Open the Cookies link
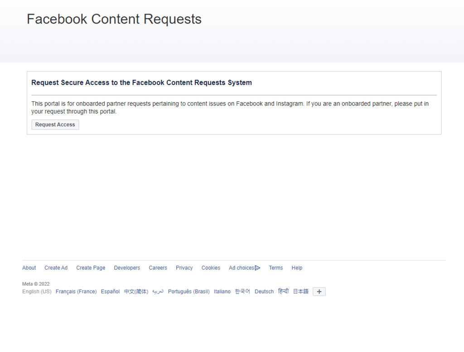The height and width of the screenshot is (352, 464). (x=211, y=268)
